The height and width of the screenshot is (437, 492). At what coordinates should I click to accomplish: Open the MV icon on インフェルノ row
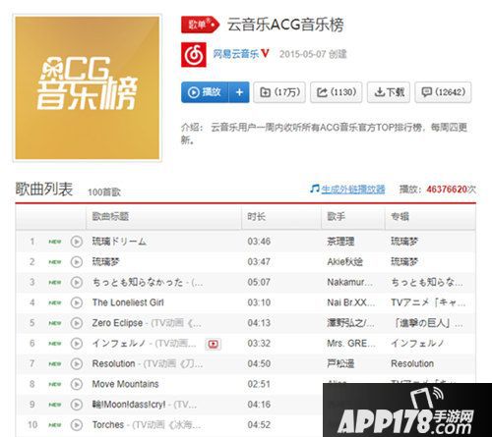tap(214, 344)
